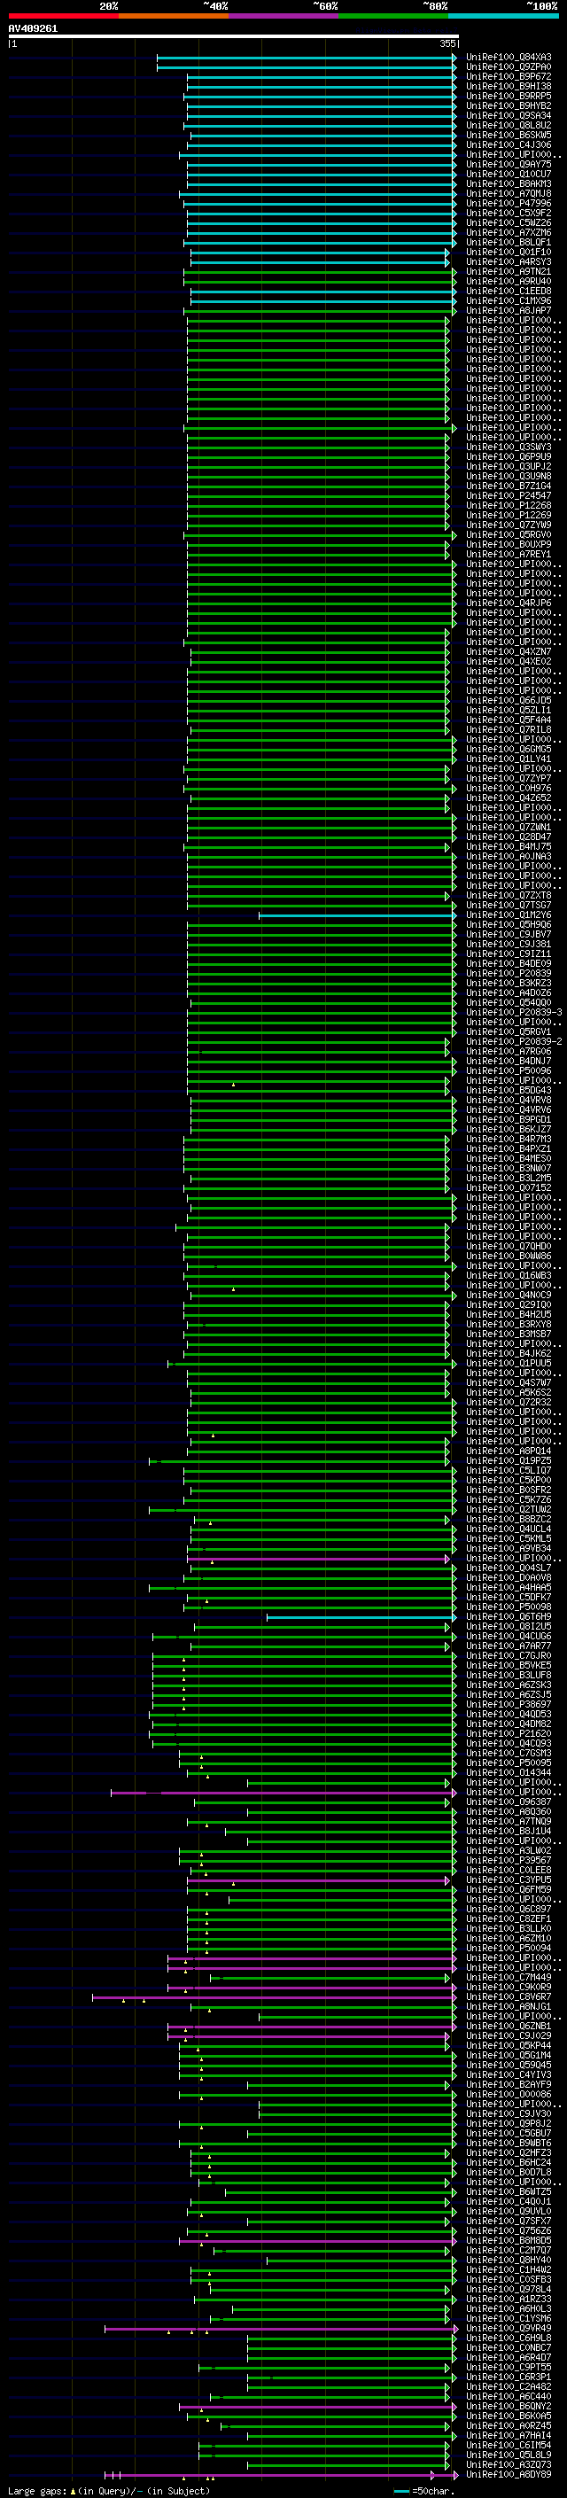567x2498 pixels.
Task: Select hit UniRef100_Q2TUW2
Action: [508, 1510]
